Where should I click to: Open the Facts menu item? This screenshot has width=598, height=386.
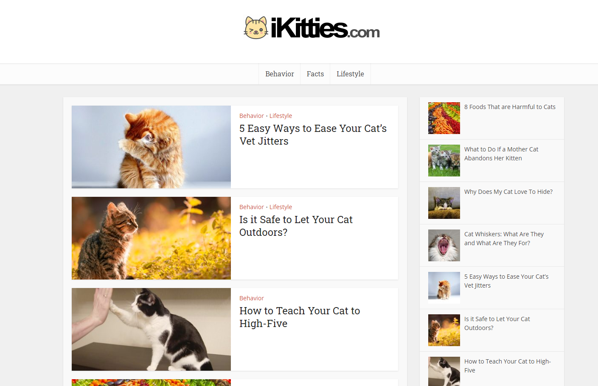pos(315,74)
